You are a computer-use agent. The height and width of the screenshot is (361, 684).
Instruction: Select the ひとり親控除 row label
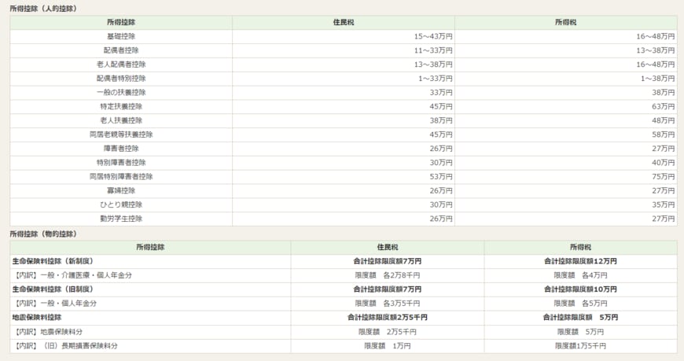(121, 204)
